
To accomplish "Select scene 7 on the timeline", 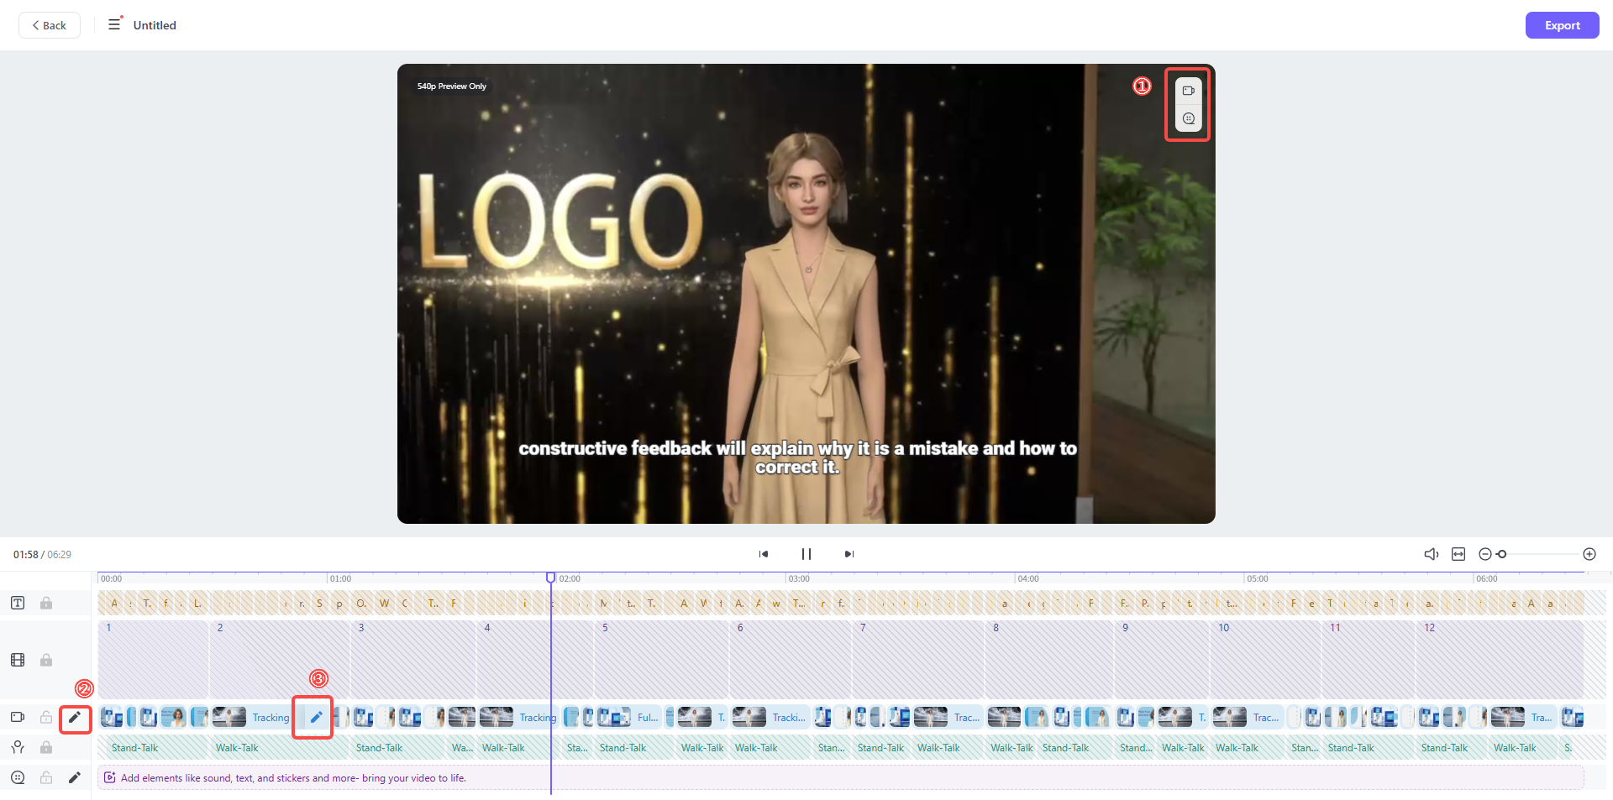I will (918, 660).
